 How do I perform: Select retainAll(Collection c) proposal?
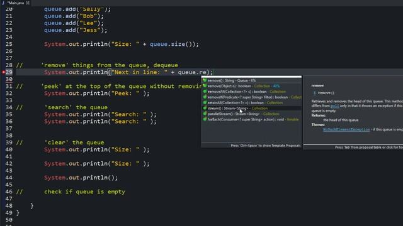pyautogui.click(x=251, y=103)
